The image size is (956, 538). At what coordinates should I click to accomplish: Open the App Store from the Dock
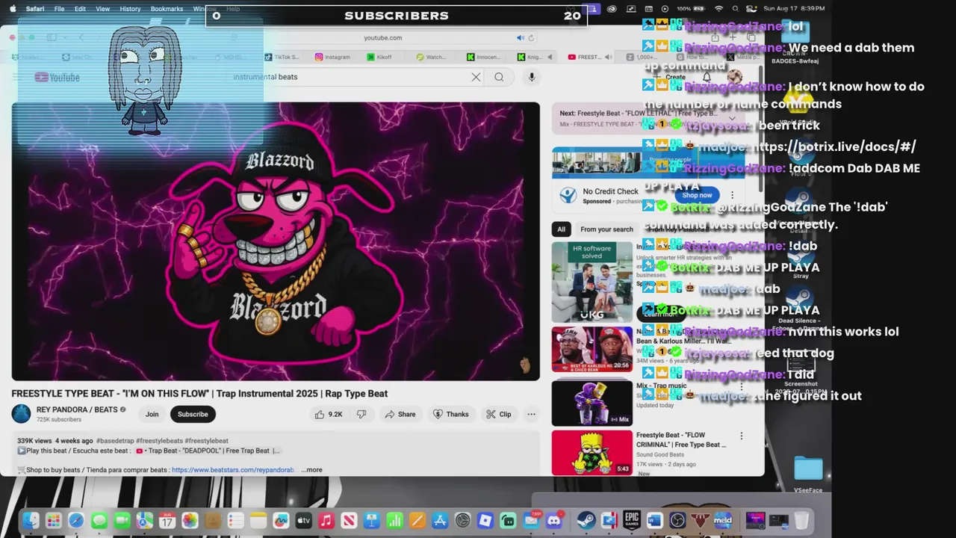(x=440, y=521)
